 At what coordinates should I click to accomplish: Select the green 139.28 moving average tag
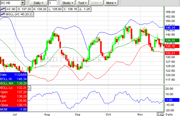coord(172,40)
